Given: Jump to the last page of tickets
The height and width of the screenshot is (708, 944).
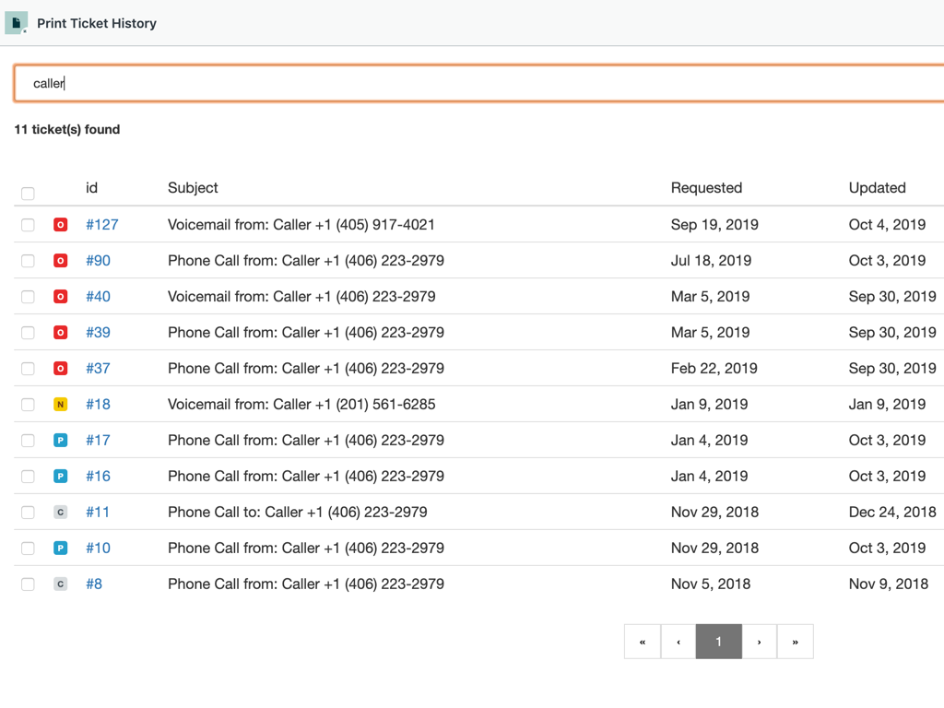Looking at the screenshot, I should (x=795, y=641).
